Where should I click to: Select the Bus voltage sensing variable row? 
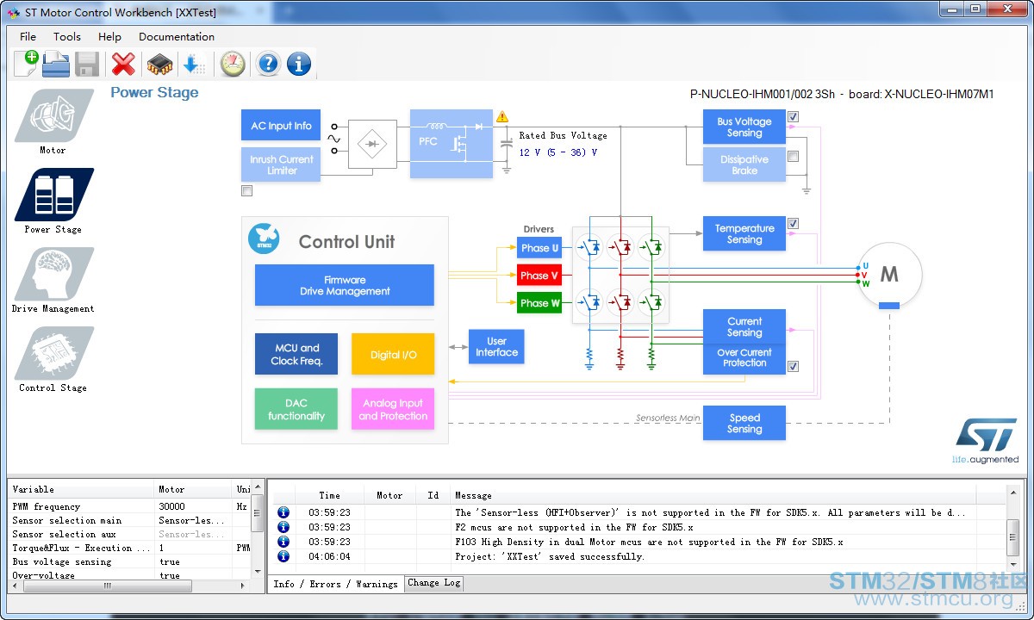pyautogui.click(x=129, y=561)
